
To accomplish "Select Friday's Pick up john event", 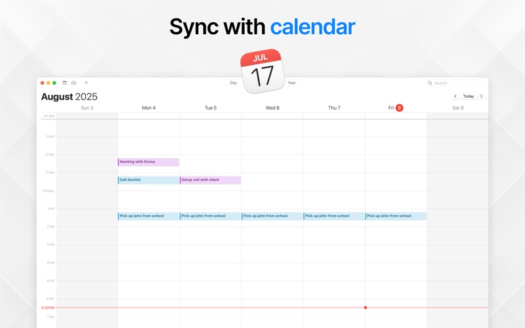I will point(396,216).
